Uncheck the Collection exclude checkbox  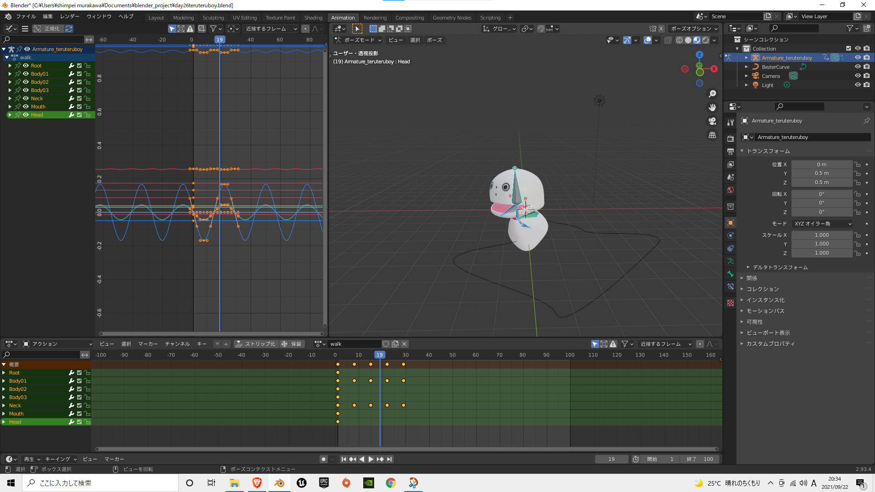click(x=849, y=48)
